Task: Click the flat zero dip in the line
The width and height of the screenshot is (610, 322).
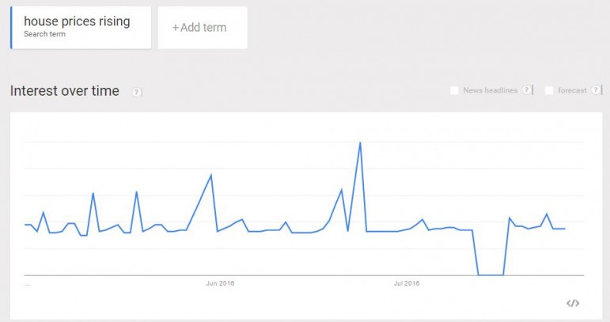Action: (x=491, y=275)
